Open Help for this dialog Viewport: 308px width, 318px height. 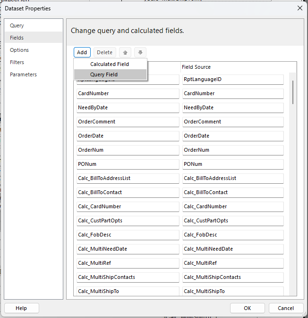(21, 308)
